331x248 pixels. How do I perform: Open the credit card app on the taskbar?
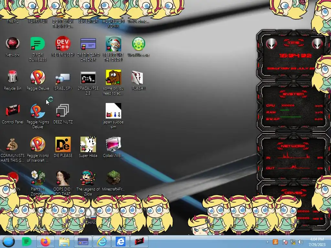83,242
